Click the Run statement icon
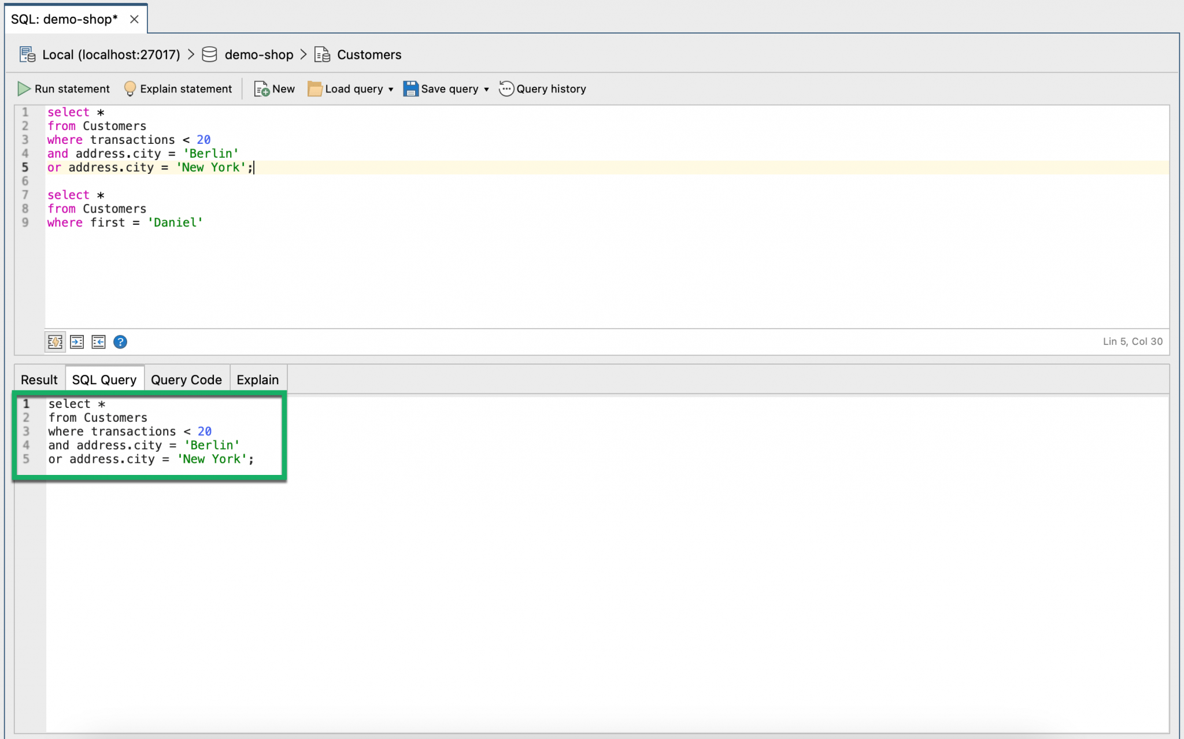 22,88
